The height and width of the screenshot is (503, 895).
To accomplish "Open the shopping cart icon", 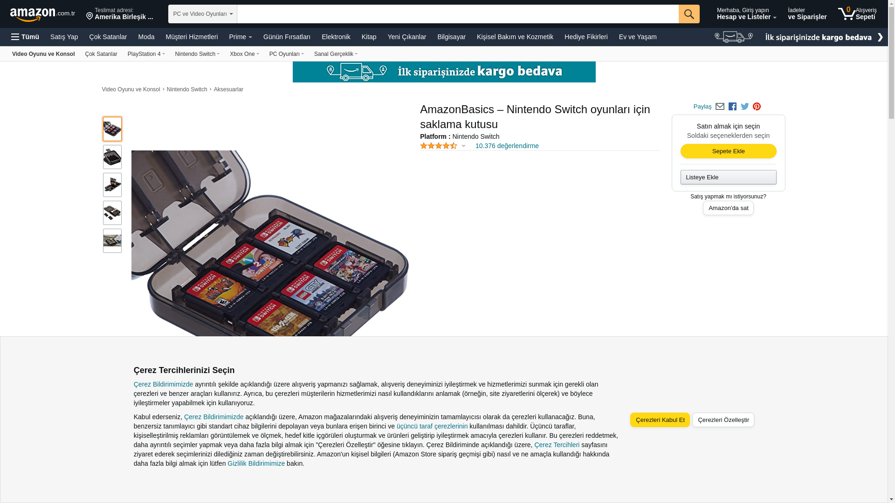I will (857, 14).
